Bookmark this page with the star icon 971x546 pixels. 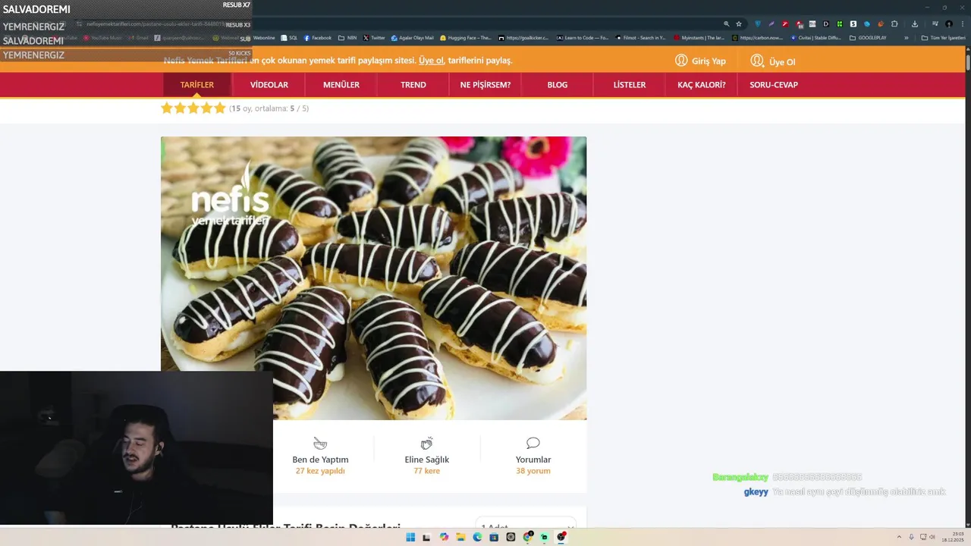tap(739, 24)
